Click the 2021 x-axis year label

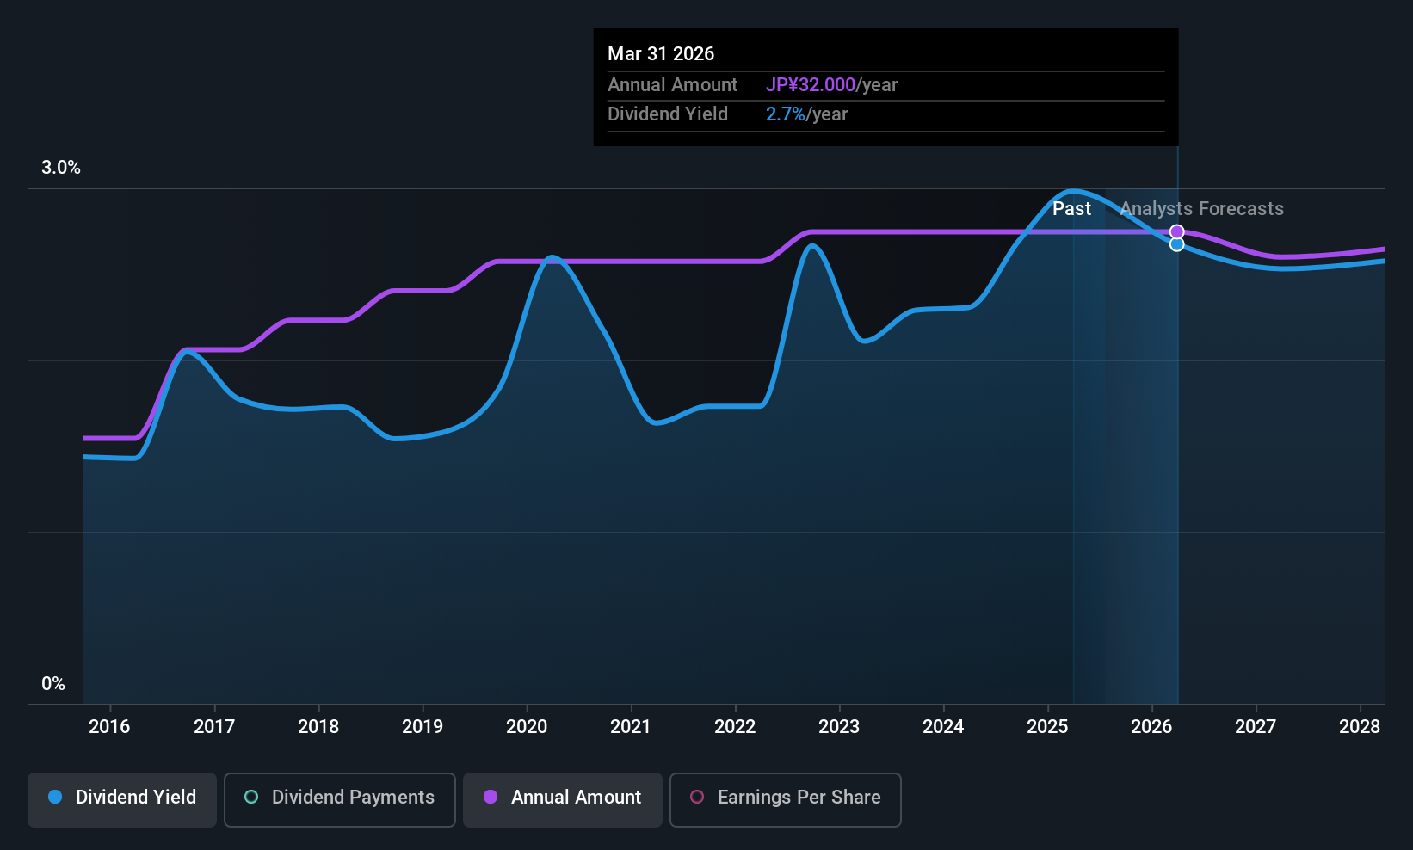point(631,727)
